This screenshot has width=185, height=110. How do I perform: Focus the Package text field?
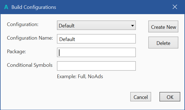click(96, 52)
